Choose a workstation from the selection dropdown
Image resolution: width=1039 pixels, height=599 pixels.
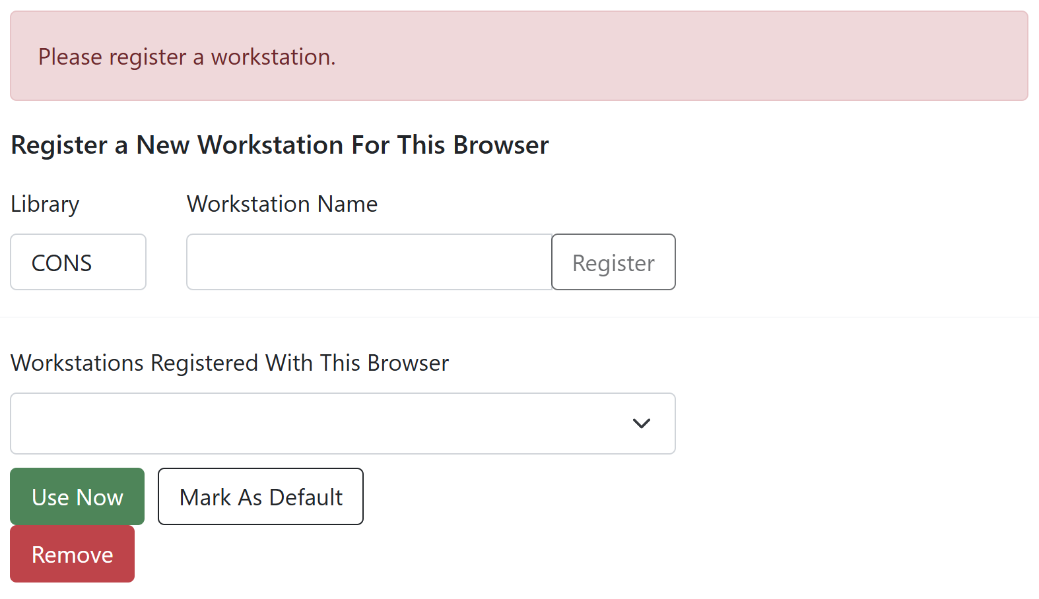click(x=342, y=424)
